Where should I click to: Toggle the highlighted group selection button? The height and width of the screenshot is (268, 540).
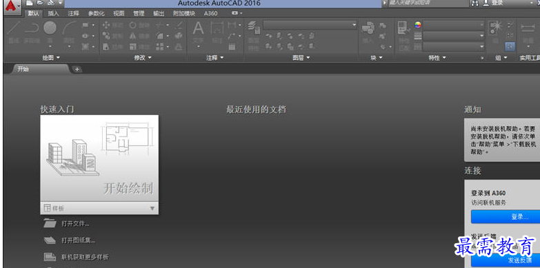tap(510, 46)
